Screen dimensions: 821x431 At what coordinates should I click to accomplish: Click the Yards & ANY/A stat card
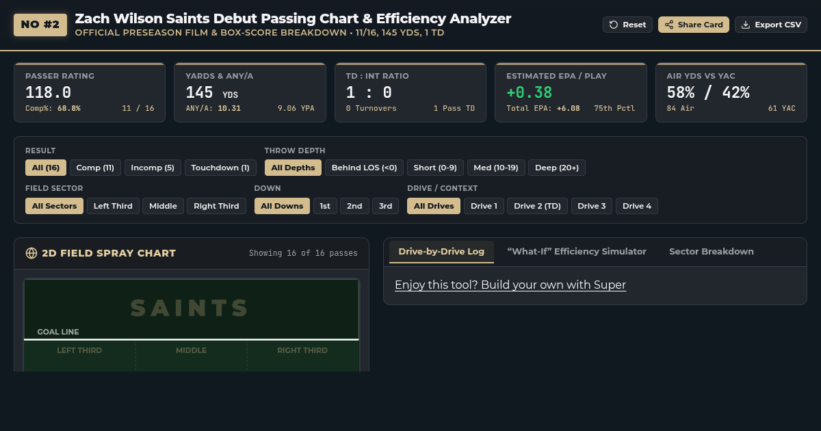pyautogui.click(x=250, y=92)
